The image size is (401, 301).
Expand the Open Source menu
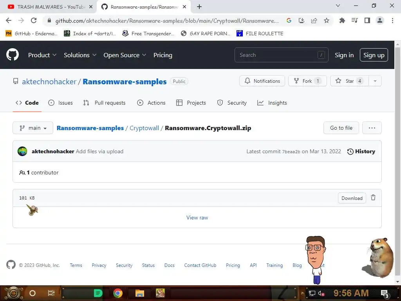pyautogui.click(x=125, y=55)
